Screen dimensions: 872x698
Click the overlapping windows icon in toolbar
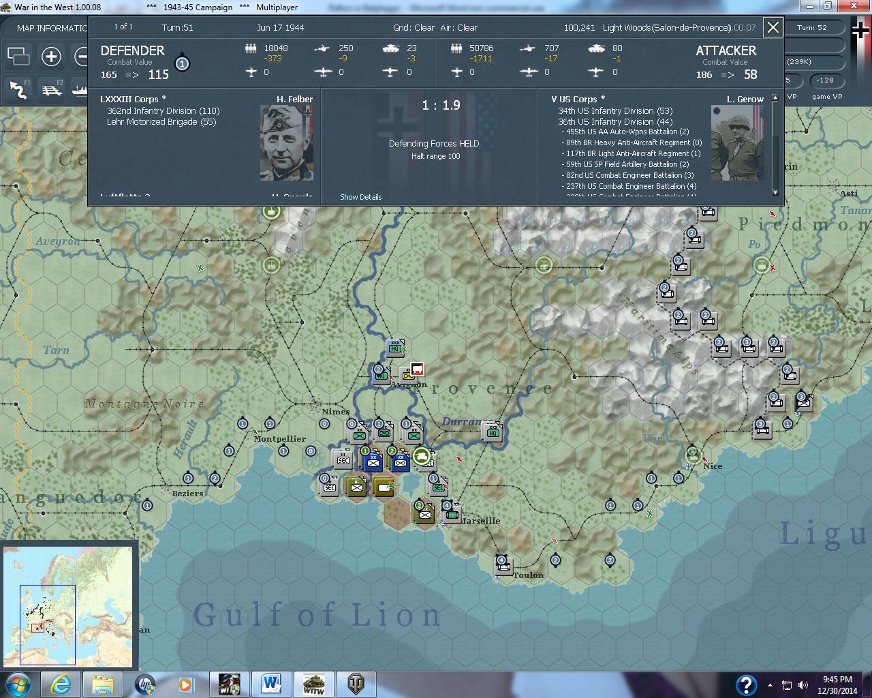(x=18, y=56)
